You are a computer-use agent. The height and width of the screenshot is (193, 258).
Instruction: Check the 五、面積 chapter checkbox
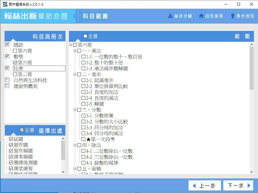(x=79, y=169)
